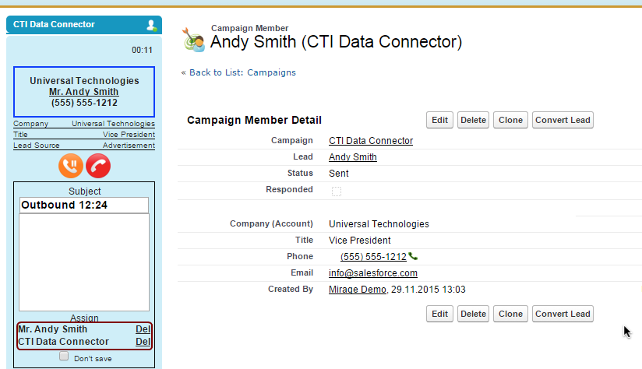Click the bottom Clone button
The height and width of the screenshot is (369, 642).
[x=510, y=314]
